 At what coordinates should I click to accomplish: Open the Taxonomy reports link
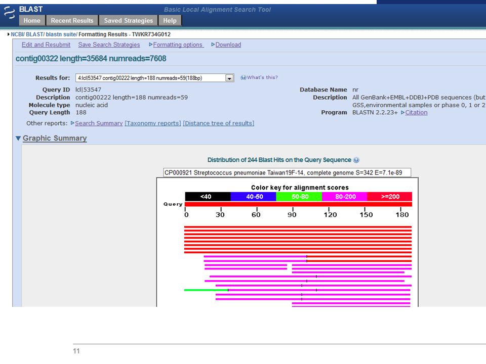pyautogui.click(x=153, y=123)
